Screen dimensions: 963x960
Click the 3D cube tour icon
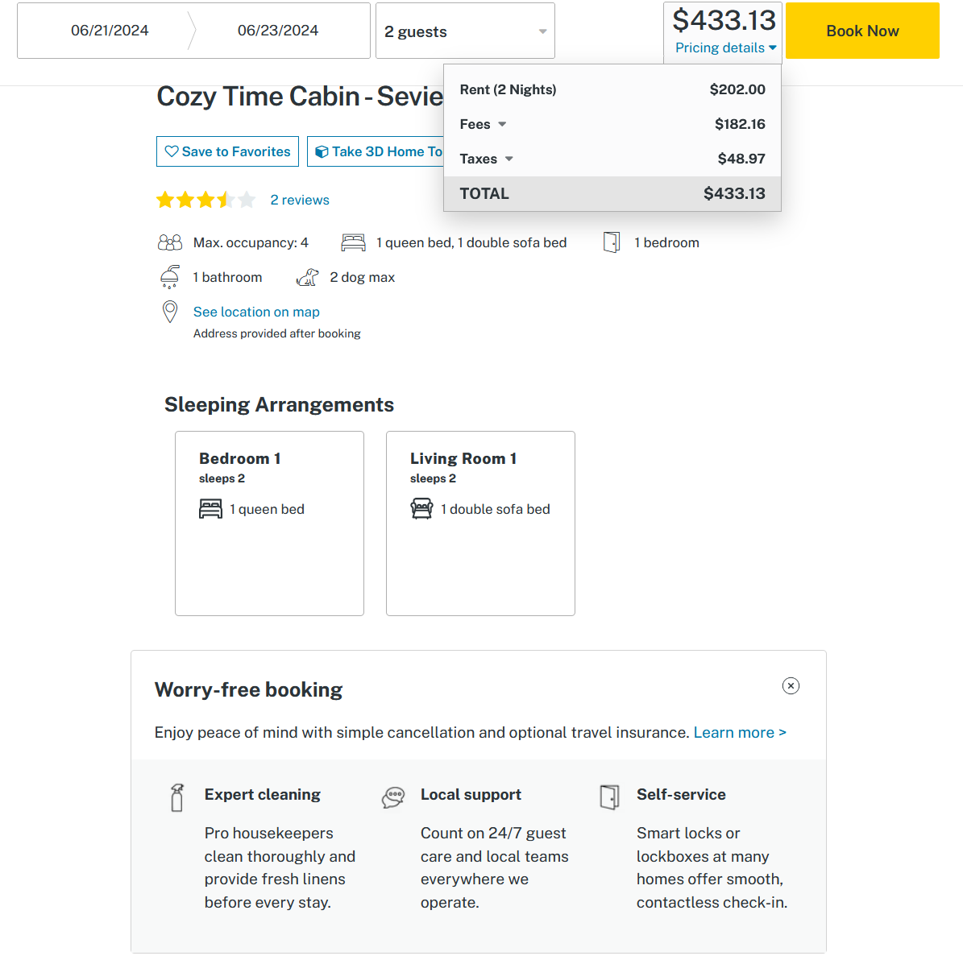[322, 151]
